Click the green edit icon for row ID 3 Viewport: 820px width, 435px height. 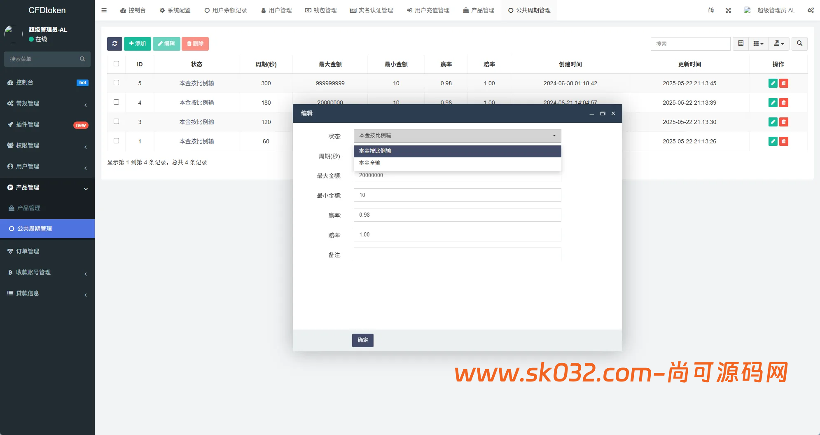click(773, 122)
